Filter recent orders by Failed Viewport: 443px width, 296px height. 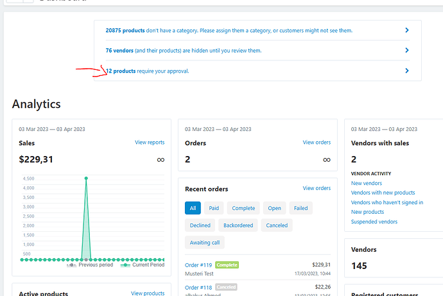(301, 208)
